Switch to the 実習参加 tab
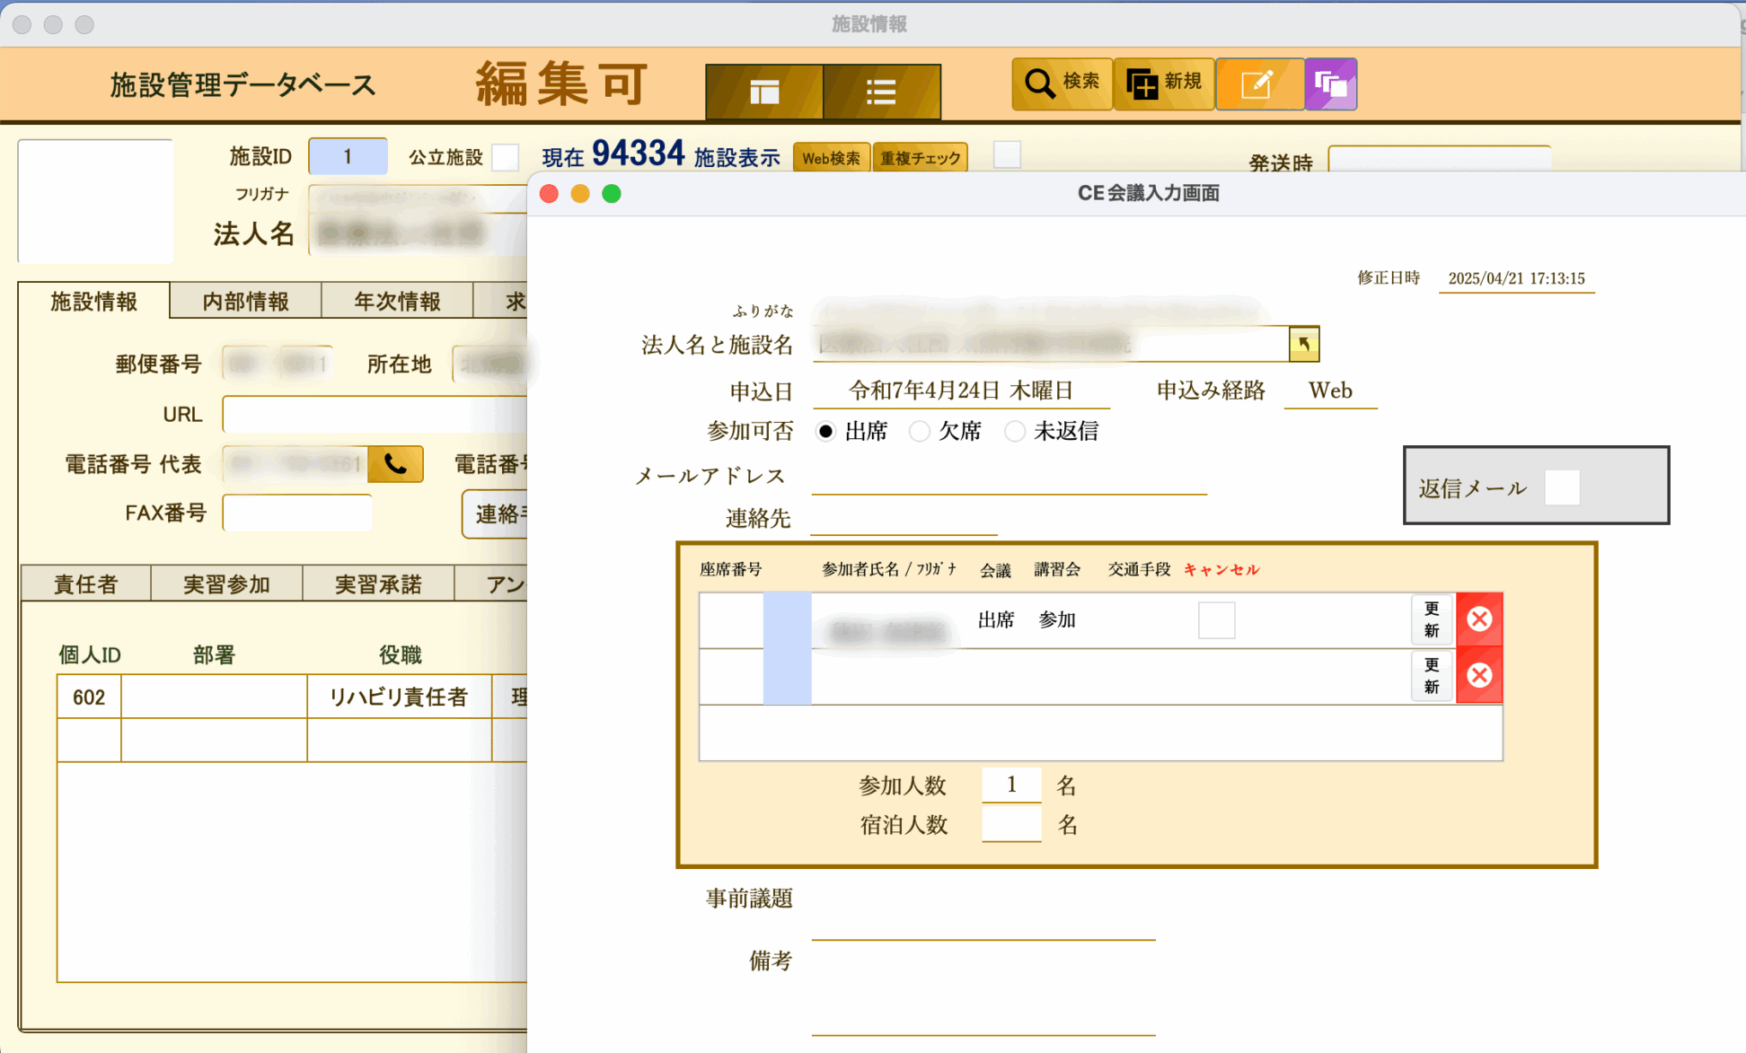 pos(226,584)
